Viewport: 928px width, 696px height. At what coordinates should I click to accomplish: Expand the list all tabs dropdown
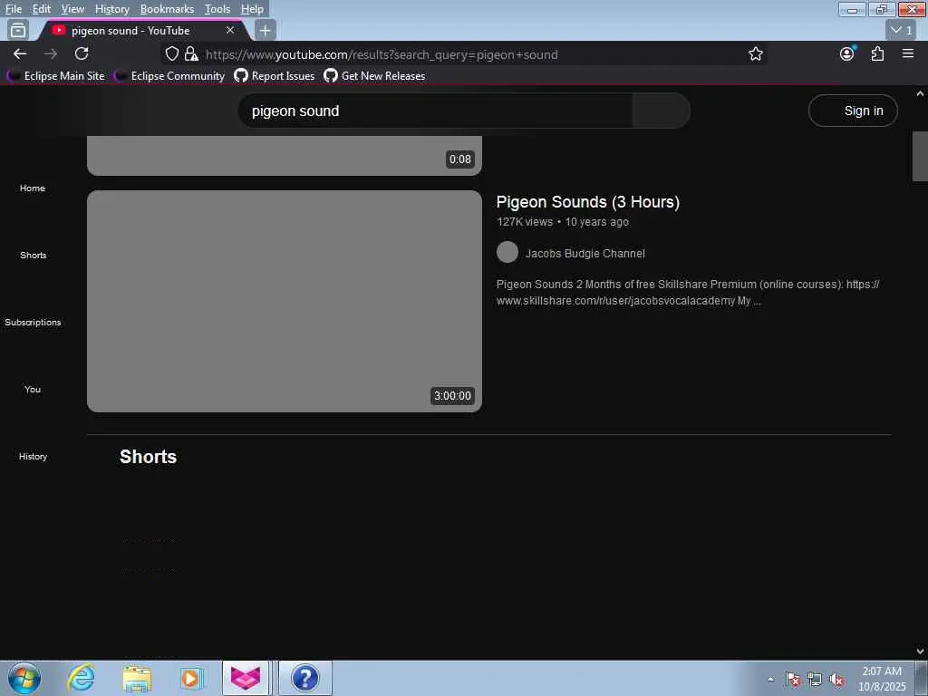click(x=902, y=30)
